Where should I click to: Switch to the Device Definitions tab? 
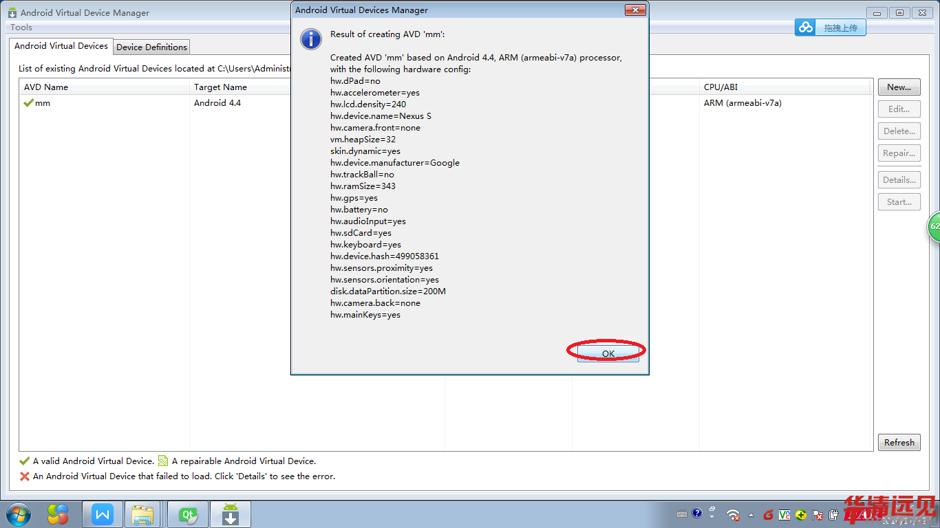coord(151,47)
